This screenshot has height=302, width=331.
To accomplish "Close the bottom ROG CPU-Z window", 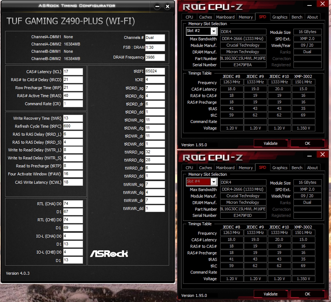I will (323, 154).
